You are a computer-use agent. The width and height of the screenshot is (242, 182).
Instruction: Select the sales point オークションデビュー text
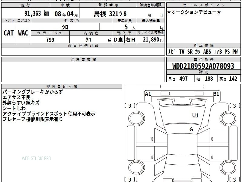coord(194,12)
